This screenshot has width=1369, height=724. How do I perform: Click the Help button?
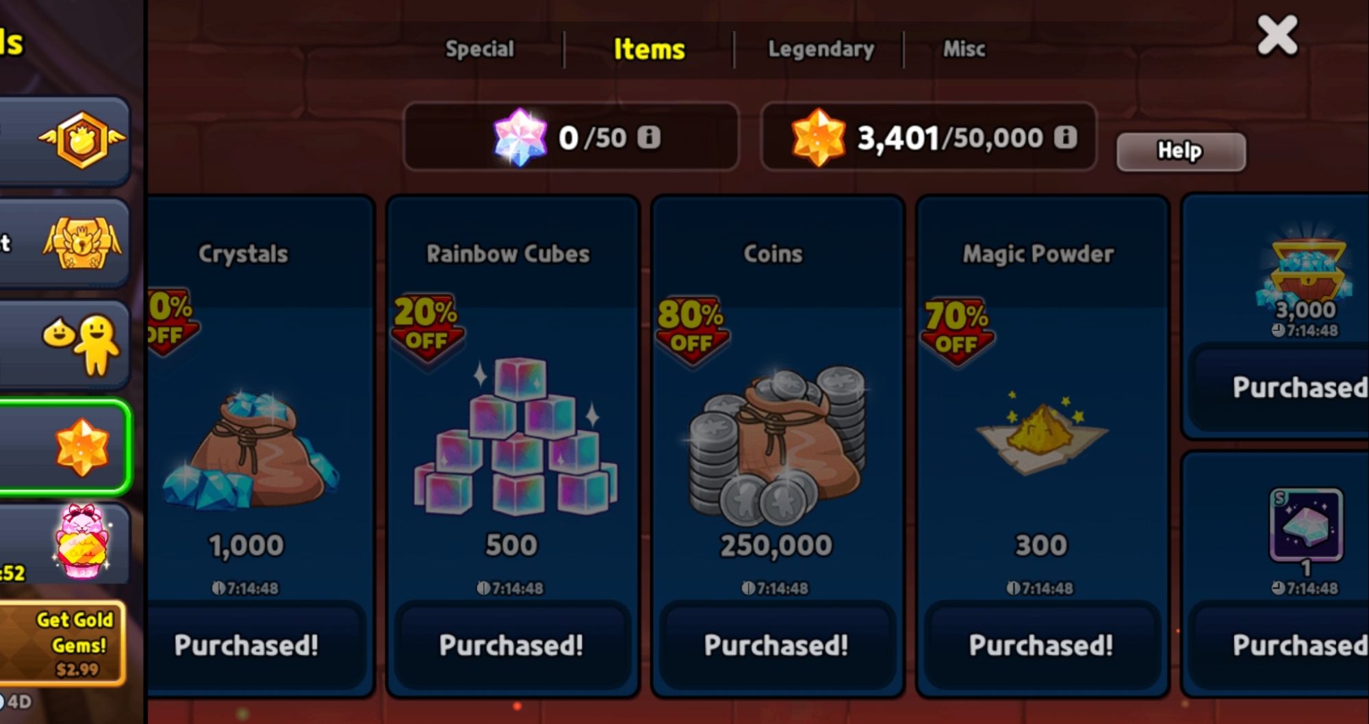pos(1181,151)
